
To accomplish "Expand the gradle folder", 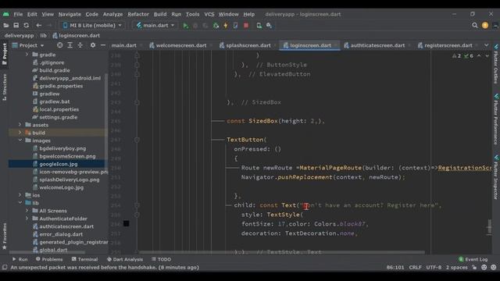I will [x=27, y=55].
